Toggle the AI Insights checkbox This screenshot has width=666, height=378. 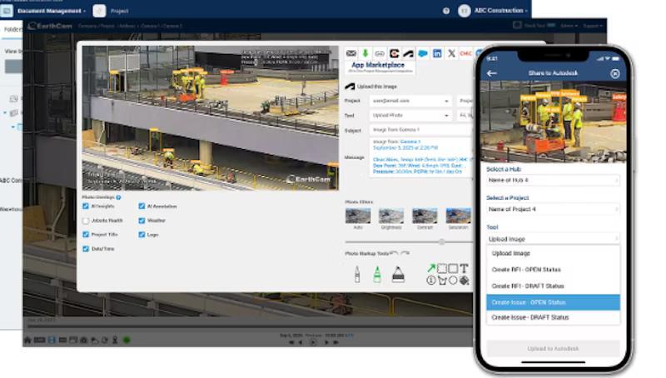coord(86,206)
